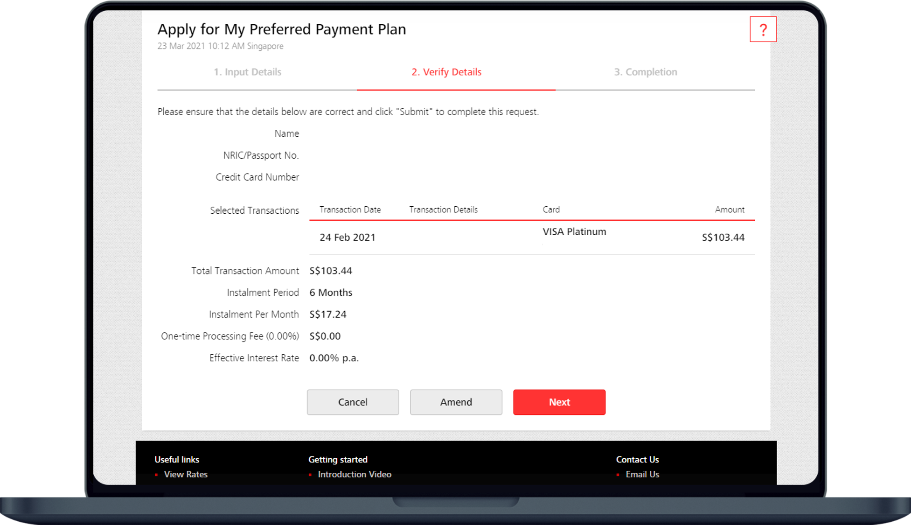
Task: Click the 6 Months instalment period value
Action: [x=331, y=293]
